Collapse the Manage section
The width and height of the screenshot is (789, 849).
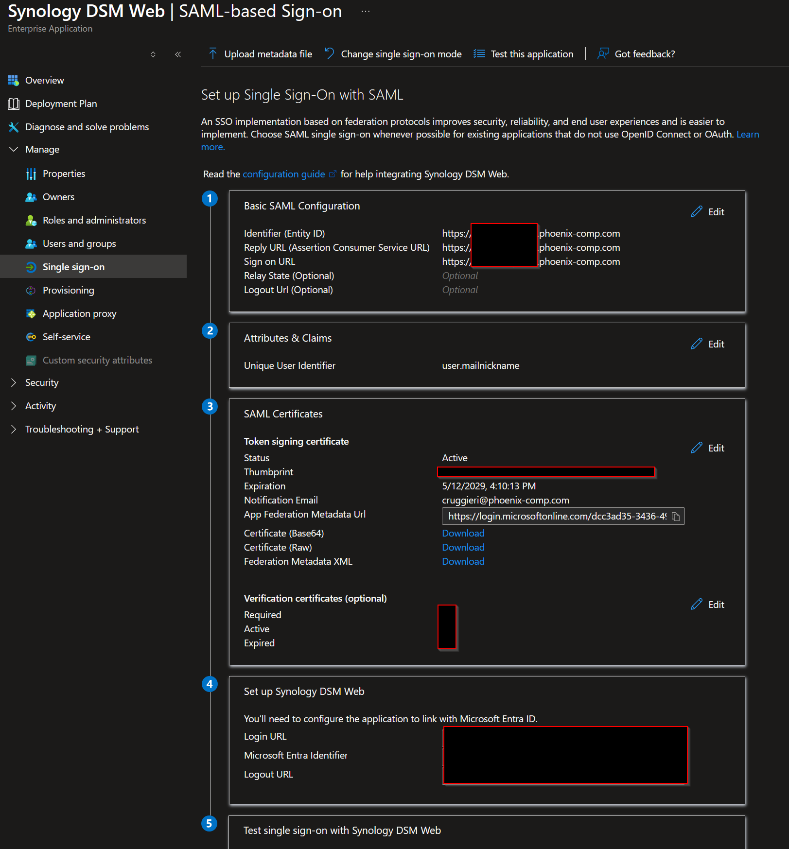tap(14, 149)
